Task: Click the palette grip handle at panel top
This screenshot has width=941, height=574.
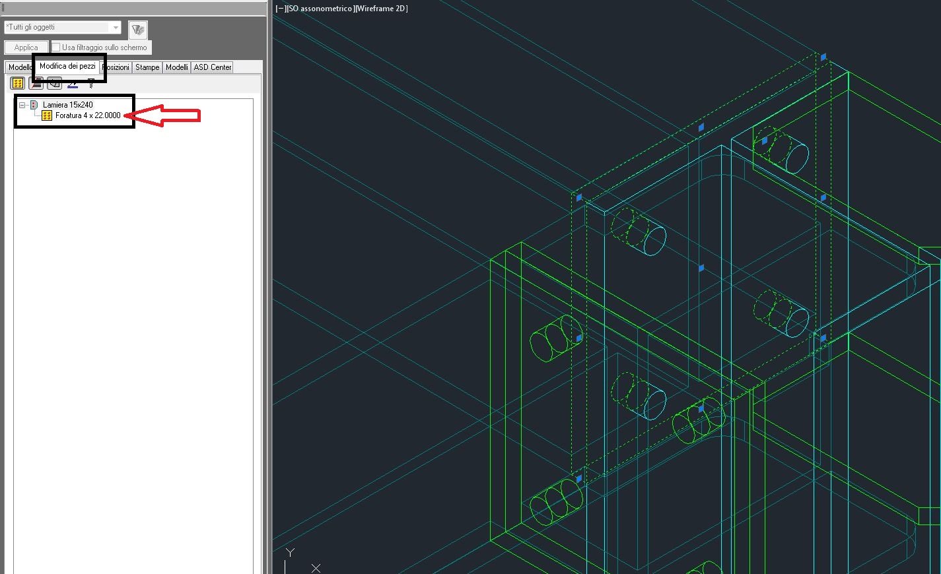Action: click(x=3, y=8)
